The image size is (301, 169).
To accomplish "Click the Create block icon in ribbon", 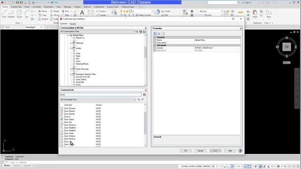I will [x=166, y=11].
